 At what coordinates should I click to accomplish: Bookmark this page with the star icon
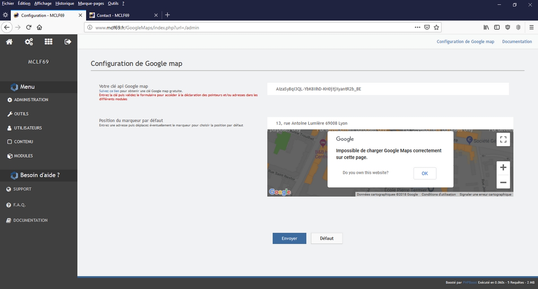point(436,27)
